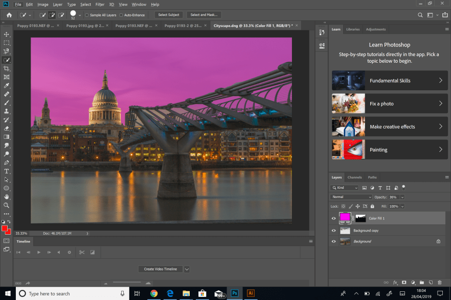Viewport: 451px width, 300px height.
Task: Hide the Background copy layer
Action: [334, 231]
